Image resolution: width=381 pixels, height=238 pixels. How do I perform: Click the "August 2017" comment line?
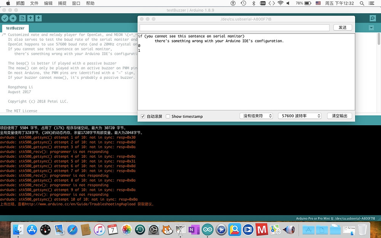(19, 92)
